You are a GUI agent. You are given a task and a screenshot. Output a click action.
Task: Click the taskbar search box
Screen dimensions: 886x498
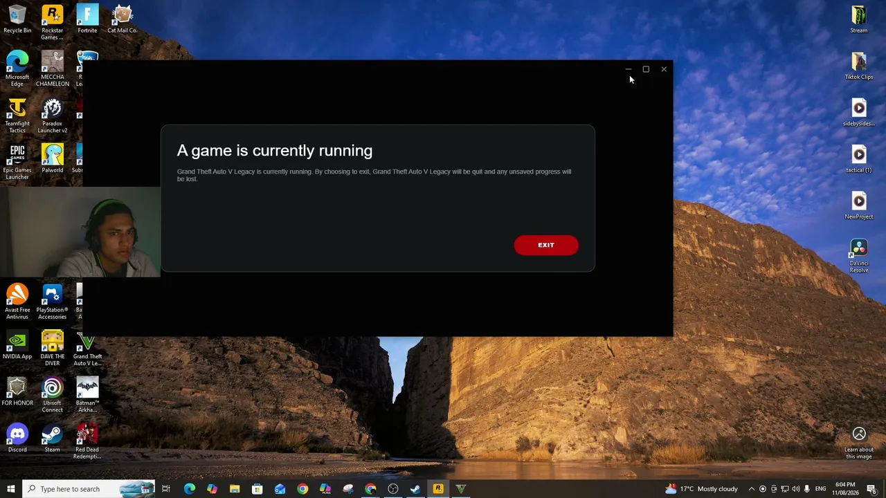tap(89, 489)
